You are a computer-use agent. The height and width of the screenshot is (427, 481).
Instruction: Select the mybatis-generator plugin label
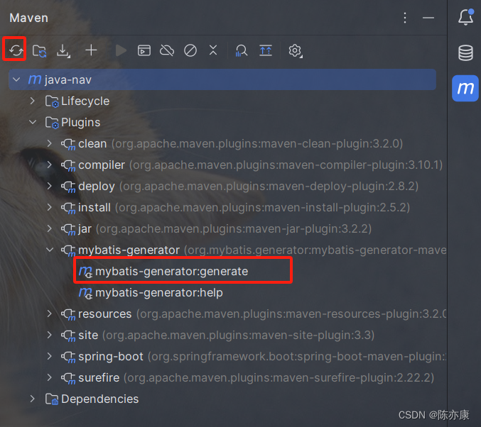point(129,250)
